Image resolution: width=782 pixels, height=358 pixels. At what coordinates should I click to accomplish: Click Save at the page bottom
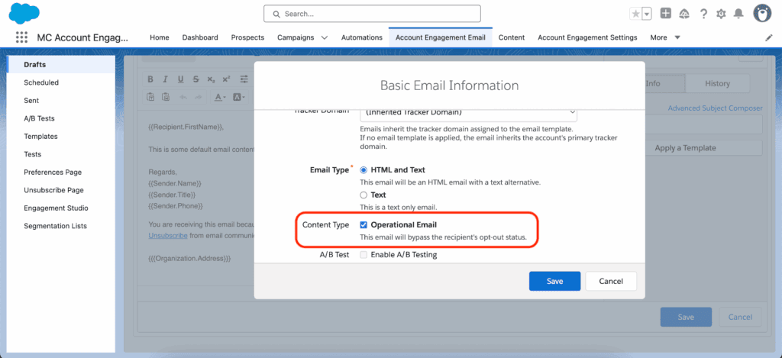(686, 317)
